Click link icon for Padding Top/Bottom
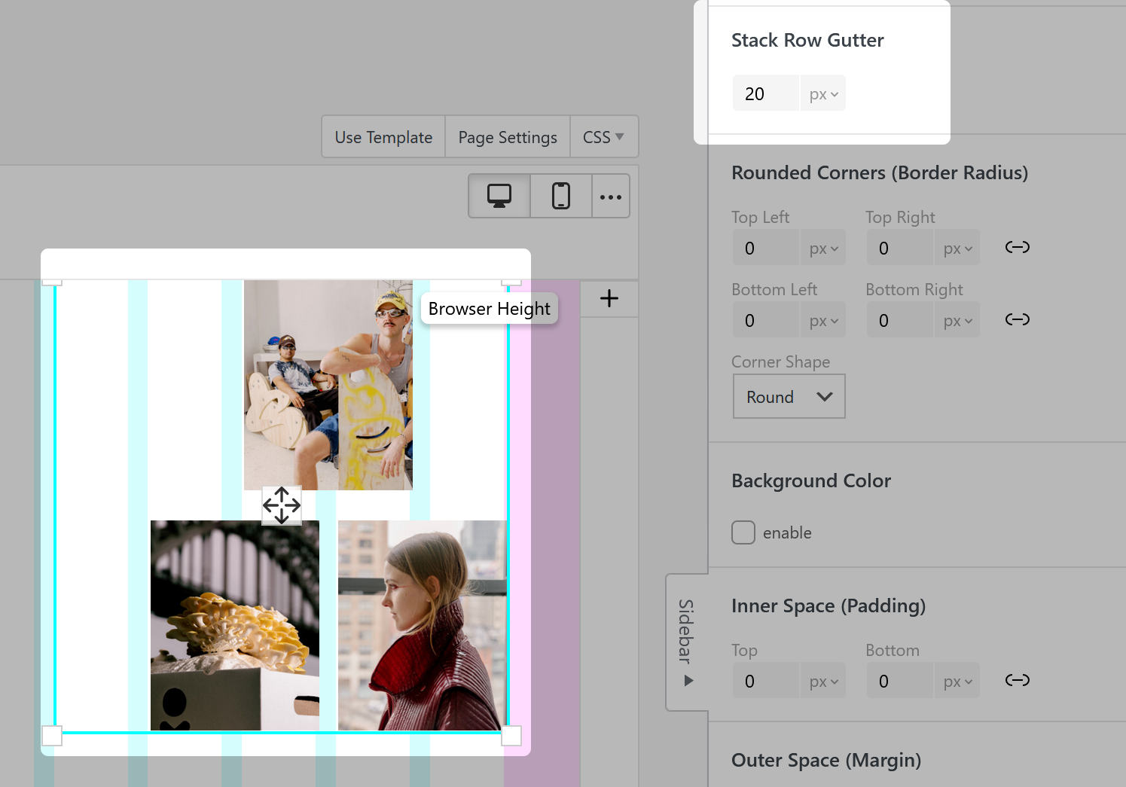1126x787 pixels. tap(1017, 681)
